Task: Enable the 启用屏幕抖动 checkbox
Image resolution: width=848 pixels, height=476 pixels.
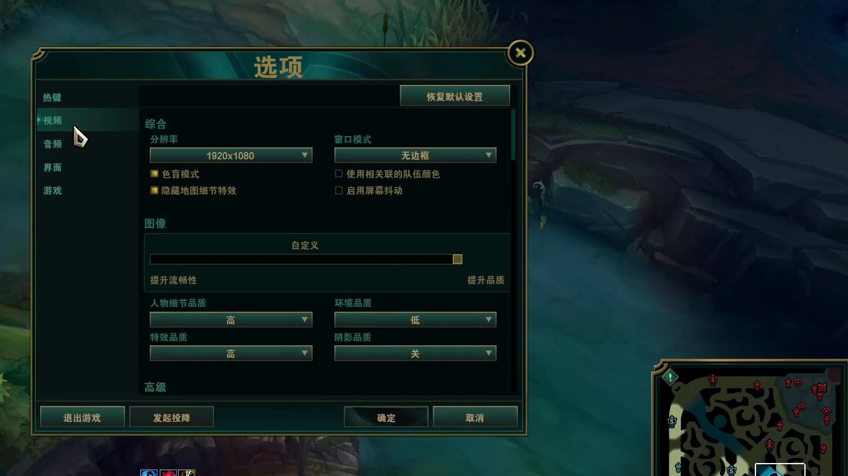Action: (338, 190)
